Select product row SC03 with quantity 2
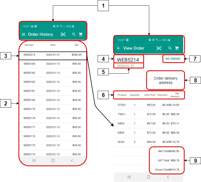 [148, 142]
